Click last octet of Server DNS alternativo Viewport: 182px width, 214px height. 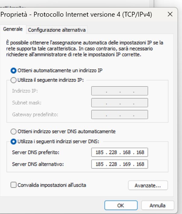140,164
